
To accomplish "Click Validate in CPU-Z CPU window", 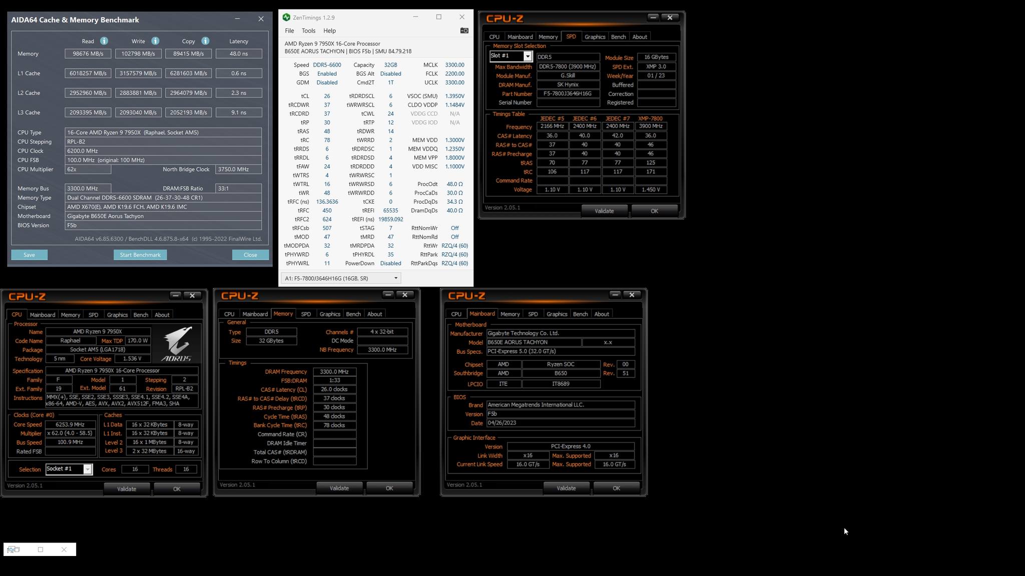I will pyautogui.click(x=127, y=489).
